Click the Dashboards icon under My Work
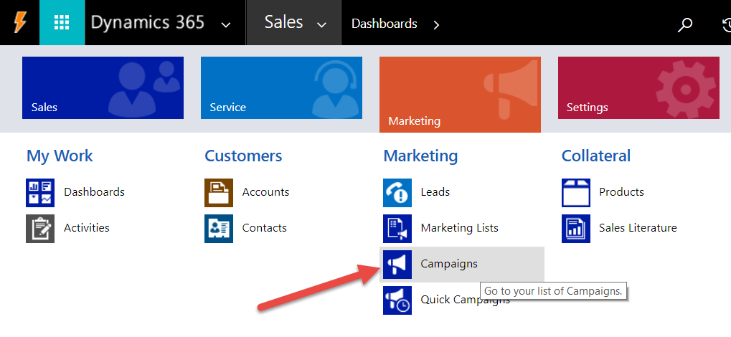This screenshot has height=337, width=731. (x=40, y=192)
